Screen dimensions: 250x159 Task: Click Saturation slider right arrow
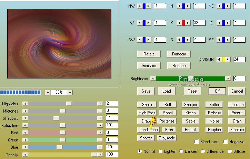coord(100,125)
